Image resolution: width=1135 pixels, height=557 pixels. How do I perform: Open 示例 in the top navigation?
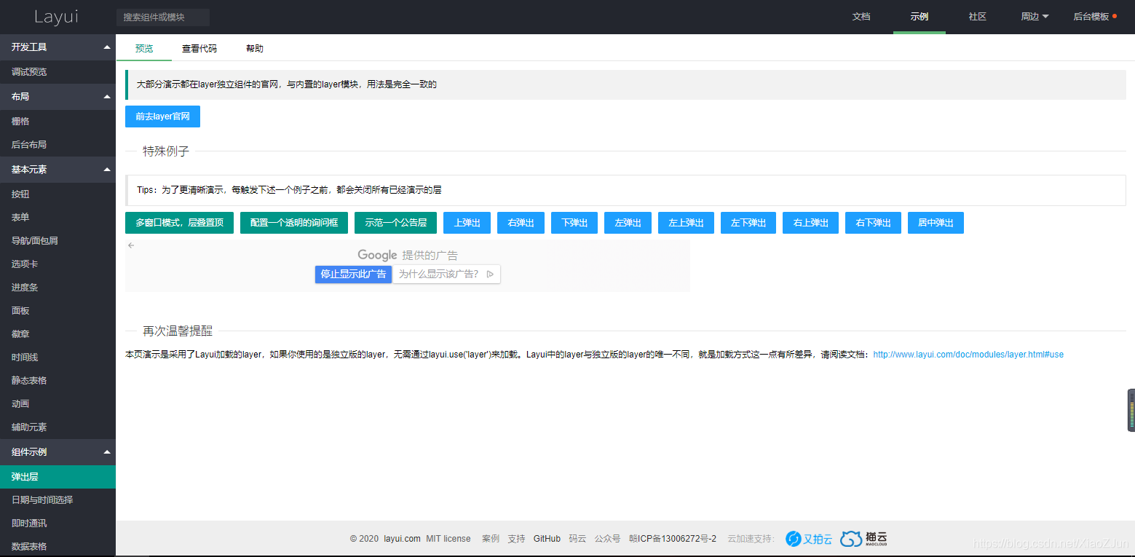pos(920,17)
